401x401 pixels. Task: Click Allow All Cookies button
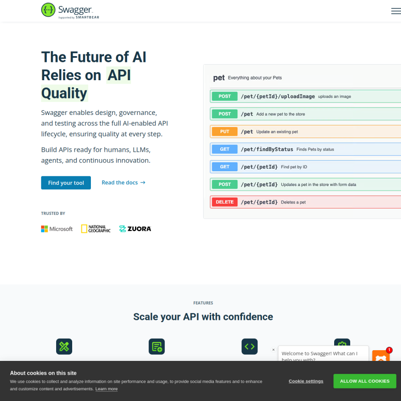tap(364, 381)
